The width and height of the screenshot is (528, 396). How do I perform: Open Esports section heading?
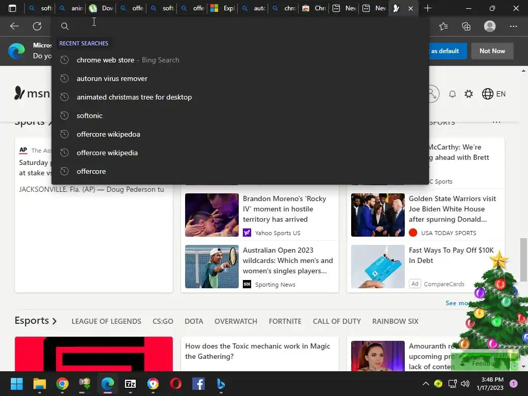[x=36, y=321]
